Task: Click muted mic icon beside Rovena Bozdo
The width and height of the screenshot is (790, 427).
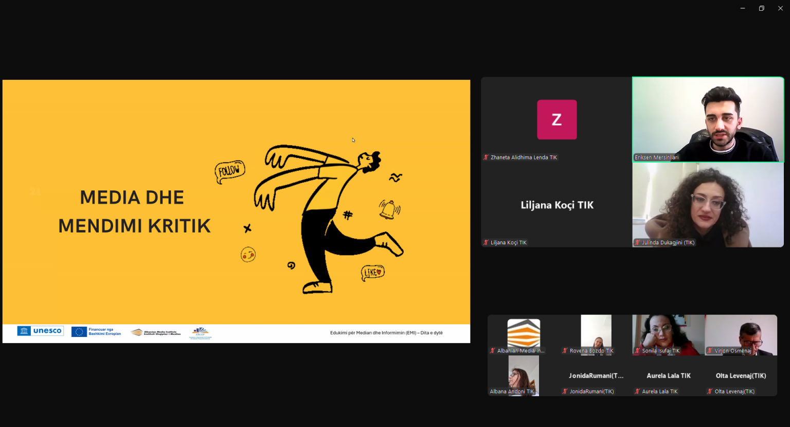Action: [x=565, y=351]
